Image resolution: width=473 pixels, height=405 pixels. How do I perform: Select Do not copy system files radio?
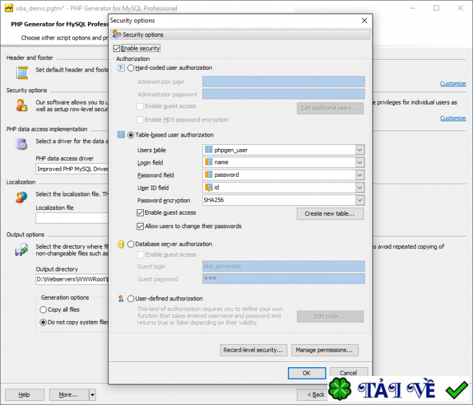[x=43, y=322]
